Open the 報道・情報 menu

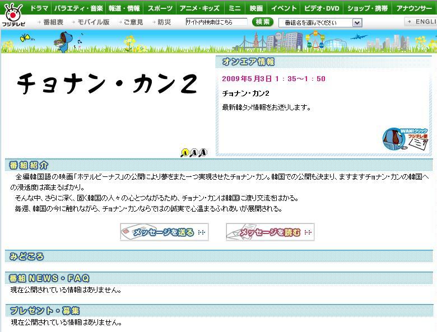click(124, 8)
